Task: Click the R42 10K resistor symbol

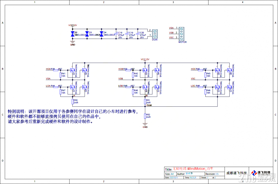Action: (133, 75)
